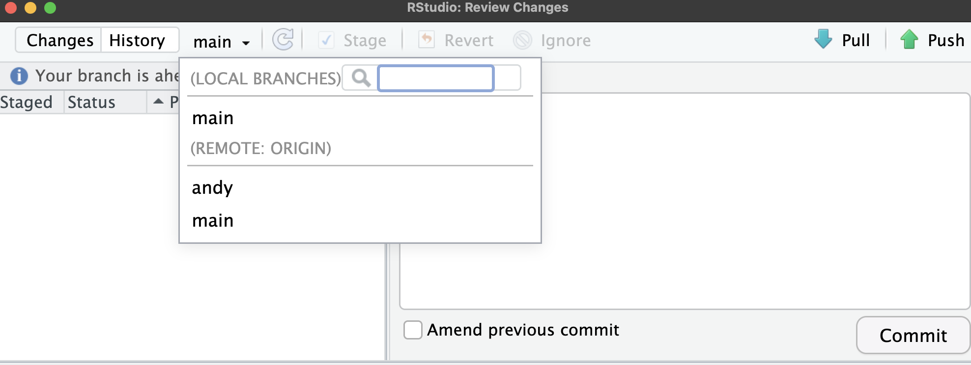Select local branch main from list
This screenshot has height=365, width=971.
[213, 118]
